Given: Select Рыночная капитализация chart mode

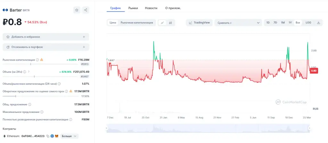Looking at the screenshot, I should (x=137, y=23).
